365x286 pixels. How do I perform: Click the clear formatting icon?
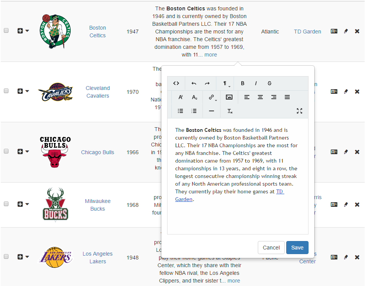pyautogui.click(x=230, y=111)
